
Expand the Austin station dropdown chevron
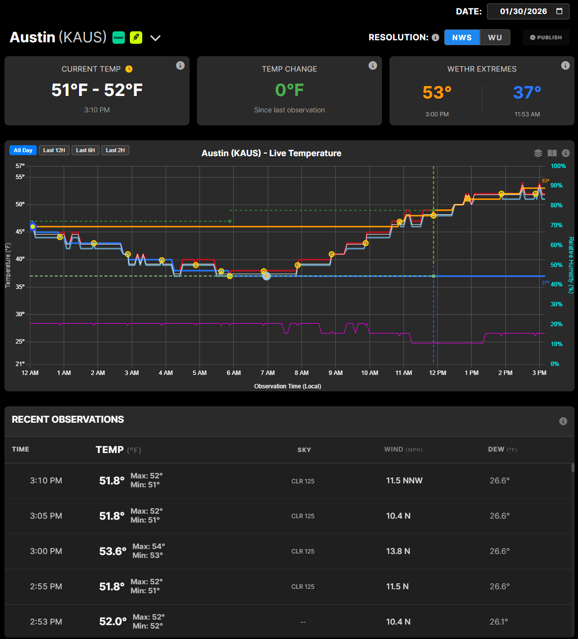(155, 38)
